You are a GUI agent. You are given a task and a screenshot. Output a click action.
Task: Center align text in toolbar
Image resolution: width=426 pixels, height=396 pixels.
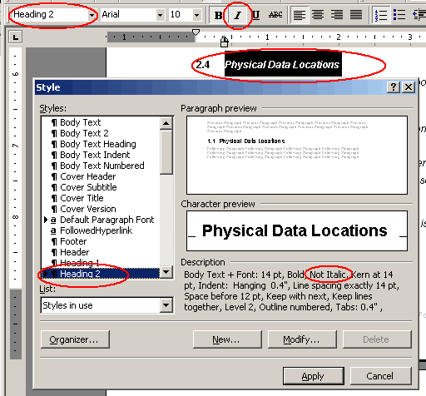(318, 15)
